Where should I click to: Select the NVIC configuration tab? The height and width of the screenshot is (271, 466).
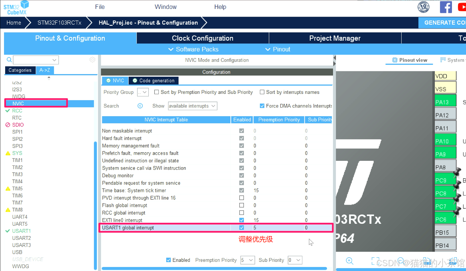pos(115,81)
